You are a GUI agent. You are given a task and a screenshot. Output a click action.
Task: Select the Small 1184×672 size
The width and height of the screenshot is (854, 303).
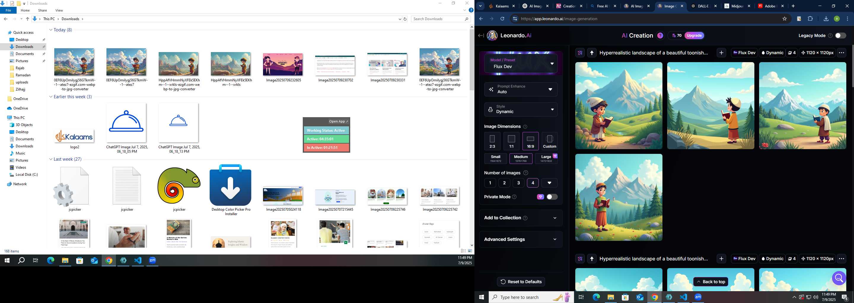pos(495,159)
